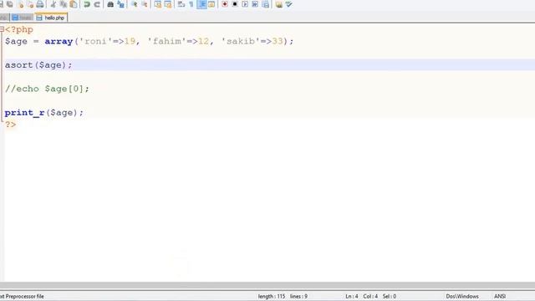This screenshot has height=301, width=535.
Task: Click the 'length : 115' status entry
Action: pos(272,296)
